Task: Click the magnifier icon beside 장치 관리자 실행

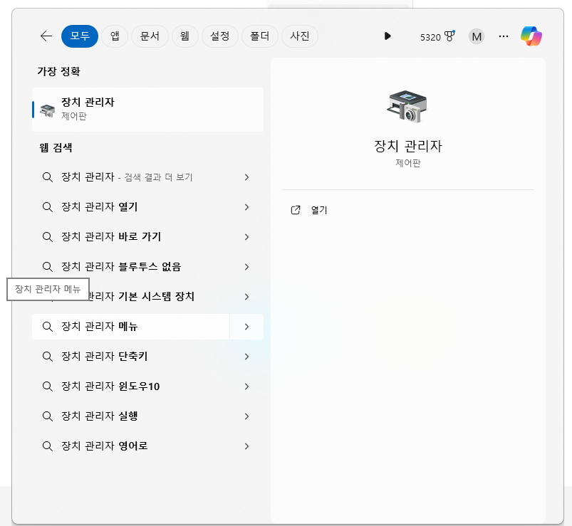Action: pyautogui.click(x=47, y=416)
